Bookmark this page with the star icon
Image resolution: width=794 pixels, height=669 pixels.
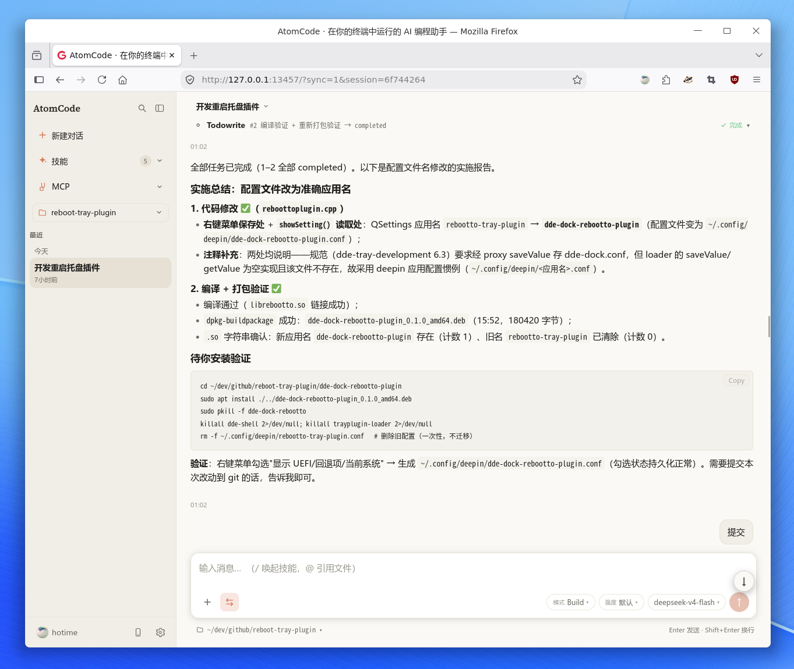pyautogui.click(x=577, y=80)
